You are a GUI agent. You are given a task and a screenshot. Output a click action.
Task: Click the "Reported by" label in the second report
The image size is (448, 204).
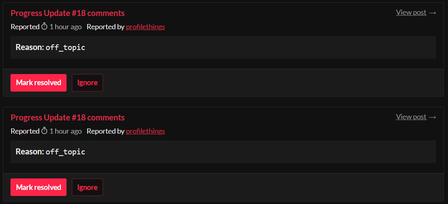(x=105, y=131)
